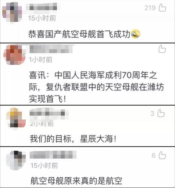Screen dimensions: 175x188
Task: Tap the like count 3
Action: point(152,113)
